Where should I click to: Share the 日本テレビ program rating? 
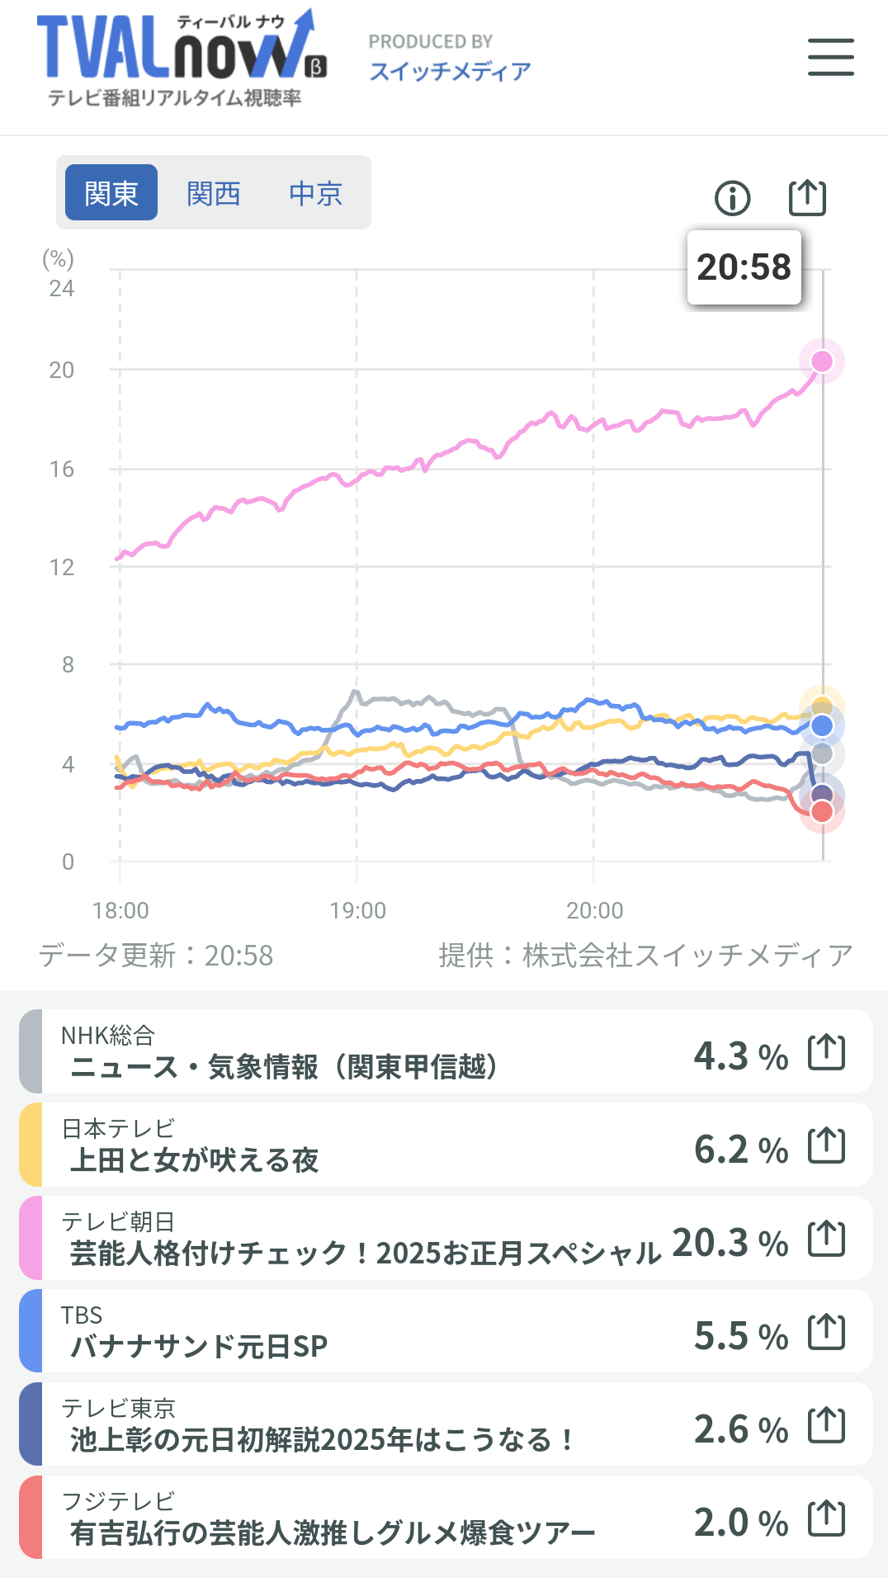pos(826,1145)
